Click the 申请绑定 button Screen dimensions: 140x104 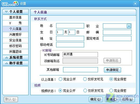[112, 70]
